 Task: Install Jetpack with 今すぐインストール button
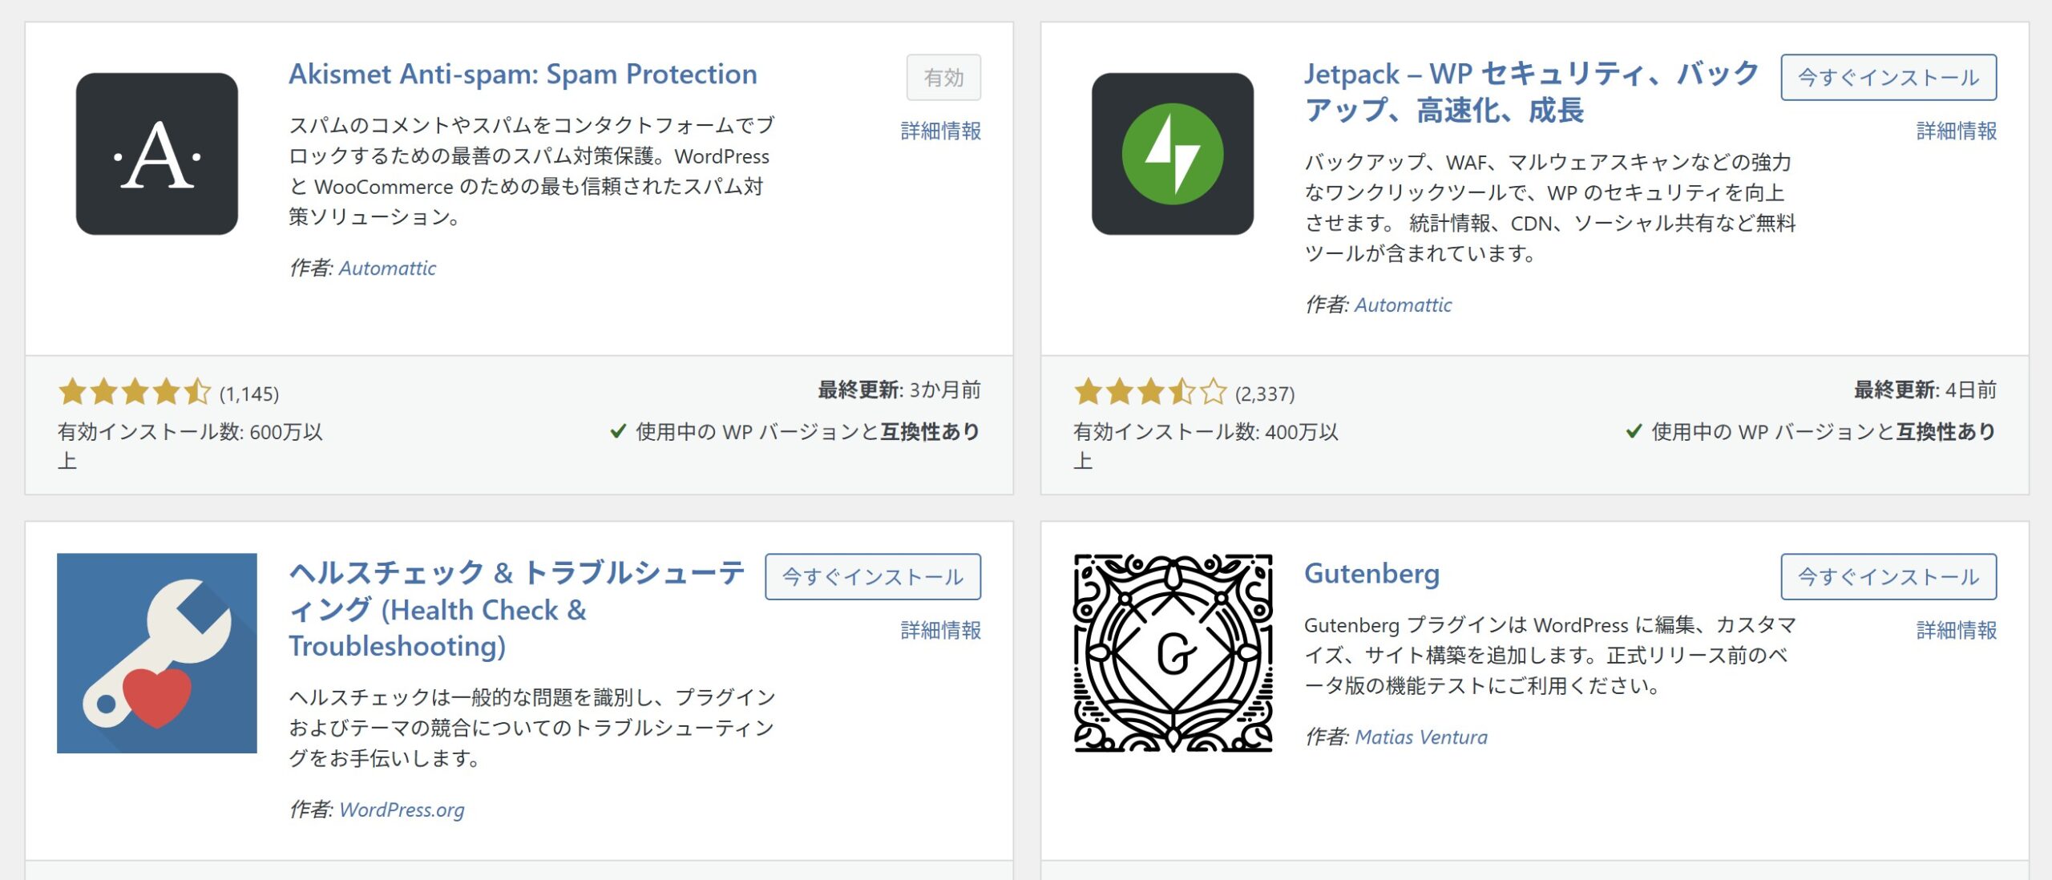tap(1888, 78)
